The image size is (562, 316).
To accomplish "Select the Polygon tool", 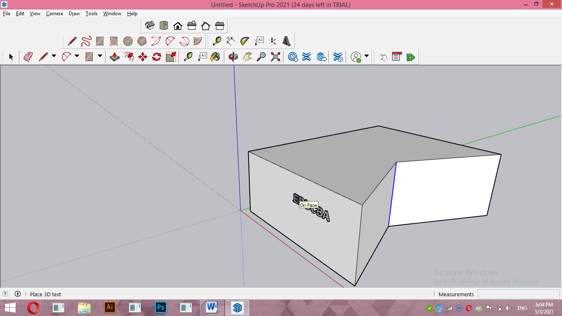I will [x=142, y=41].
